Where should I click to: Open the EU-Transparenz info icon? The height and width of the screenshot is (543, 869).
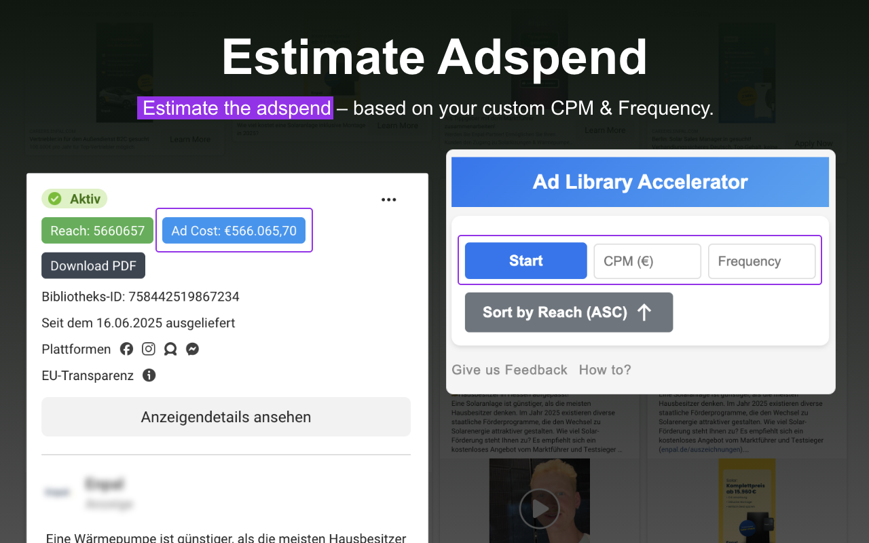[x=149, y=375]
